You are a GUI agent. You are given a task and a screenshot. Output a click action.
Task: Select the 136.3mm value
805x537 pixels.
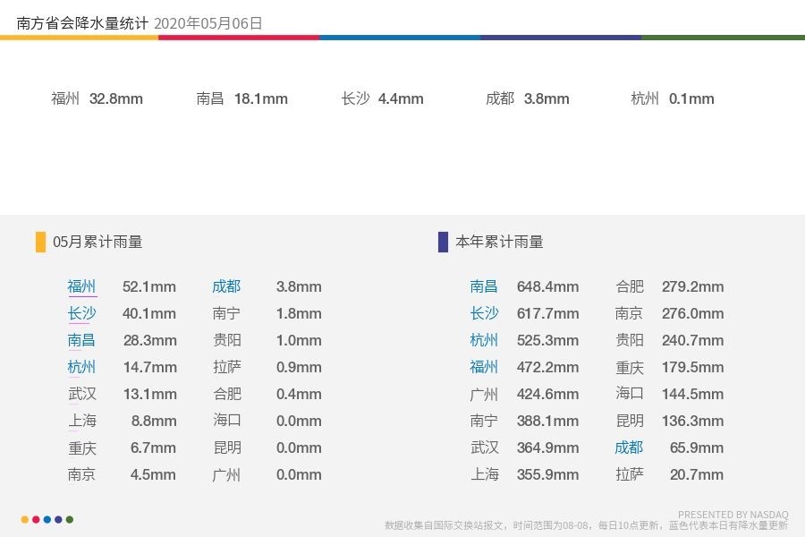(x=692, y=421)
